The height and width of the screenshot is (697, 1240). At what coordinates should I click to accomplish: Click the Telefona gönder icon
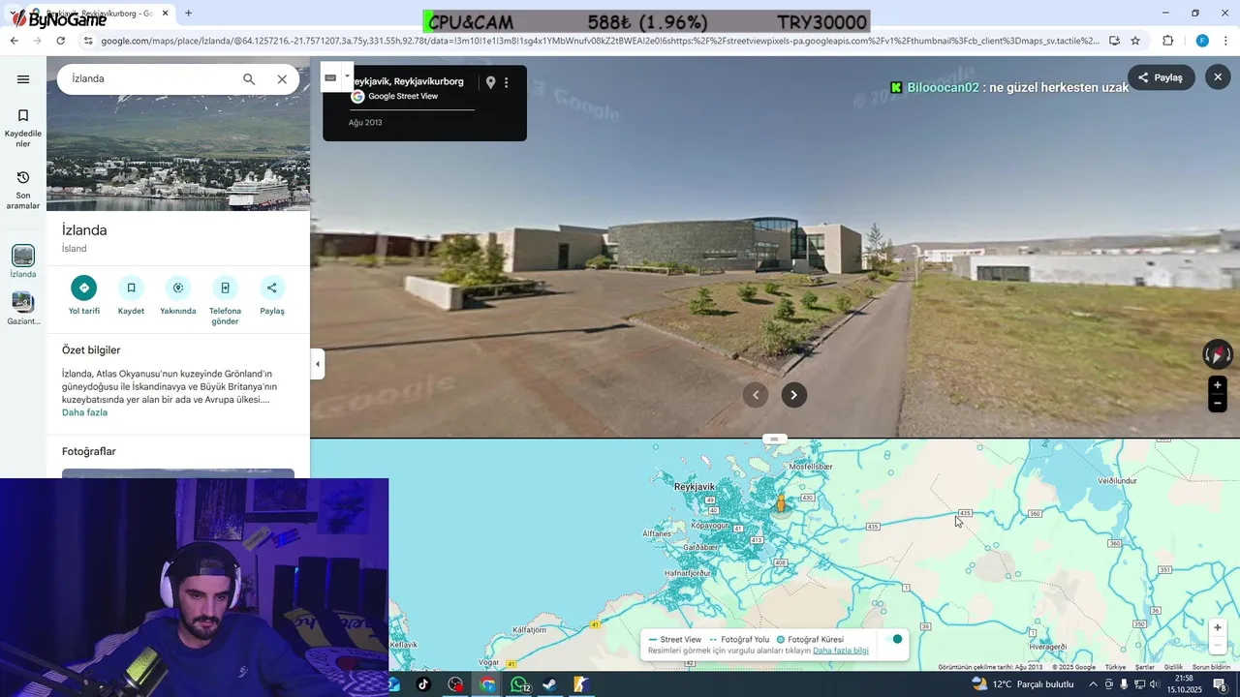point(225,288)
